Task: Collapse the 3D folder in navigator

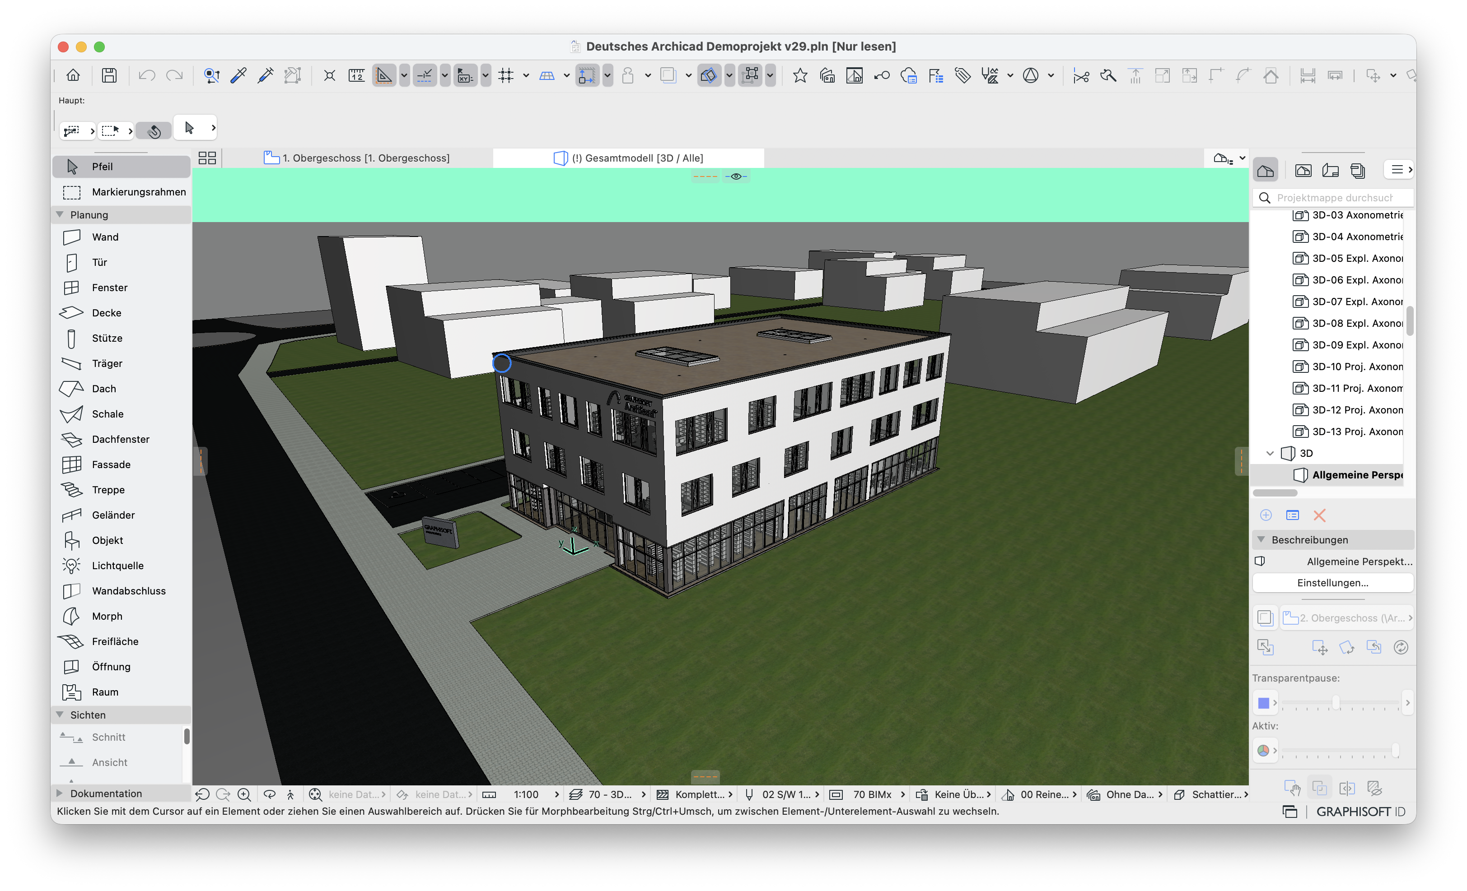Action: click(x=1270, y=453)
